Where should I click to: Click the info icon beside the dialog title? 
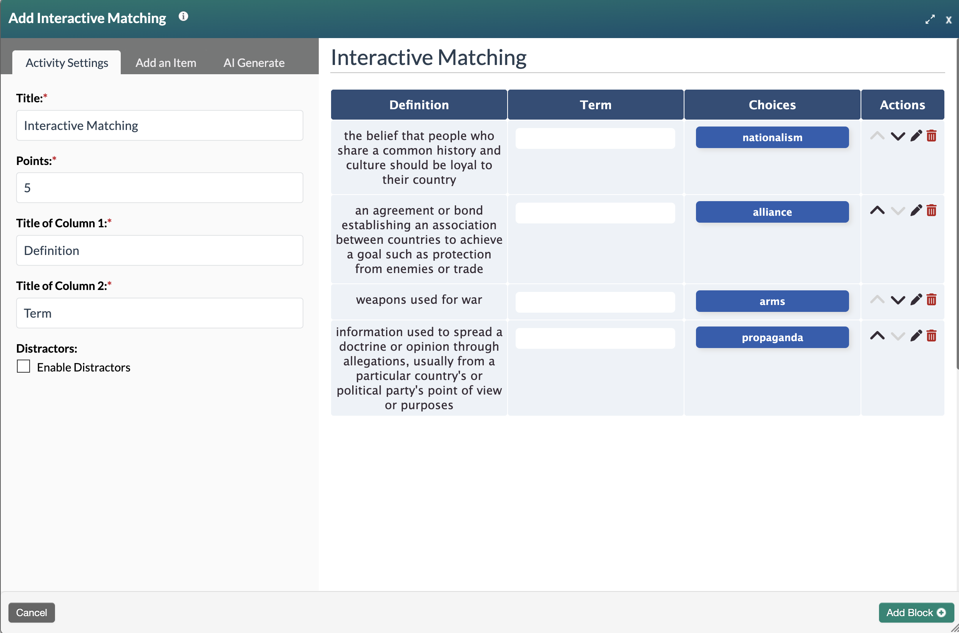(183, 17)
